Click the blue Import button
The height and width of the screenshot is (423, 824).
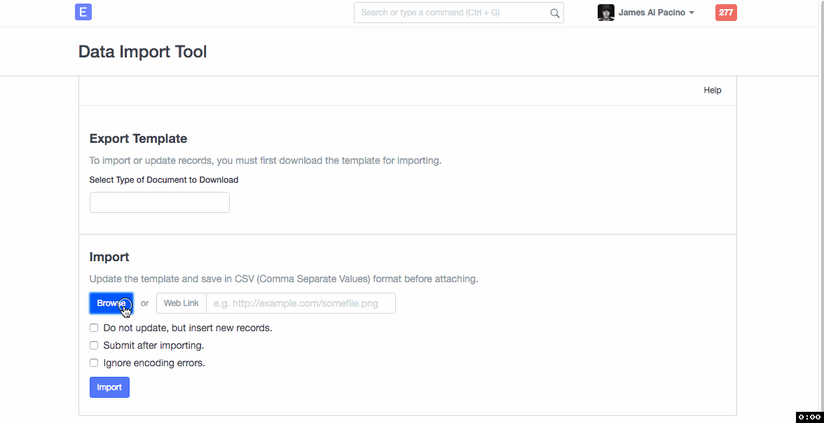(109, 387)
